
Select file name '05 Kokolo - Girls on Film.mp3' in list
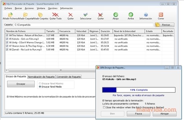click(x=24, y=39)
